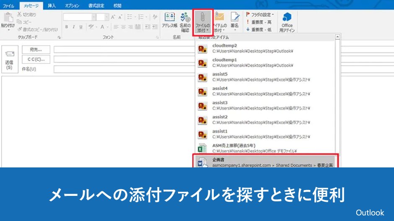
Task: Decrease font size with the small A icon
Action: pos(120,17)
